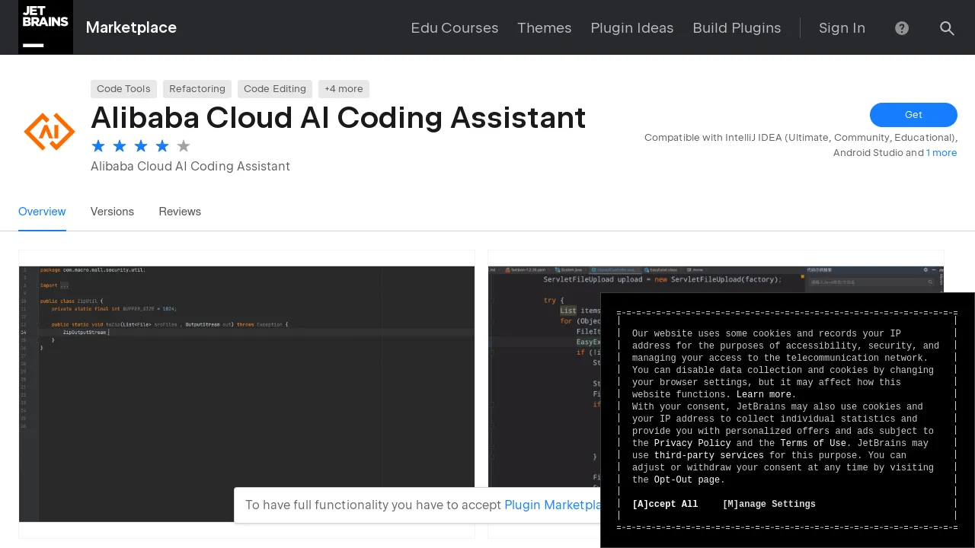This screenshot has width=975, height=548.
Task: Click the Alibaba Cloud plugin logo
Action: [49, 131]
